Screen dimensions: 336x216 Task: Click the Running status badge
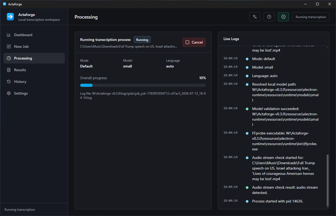142,40
